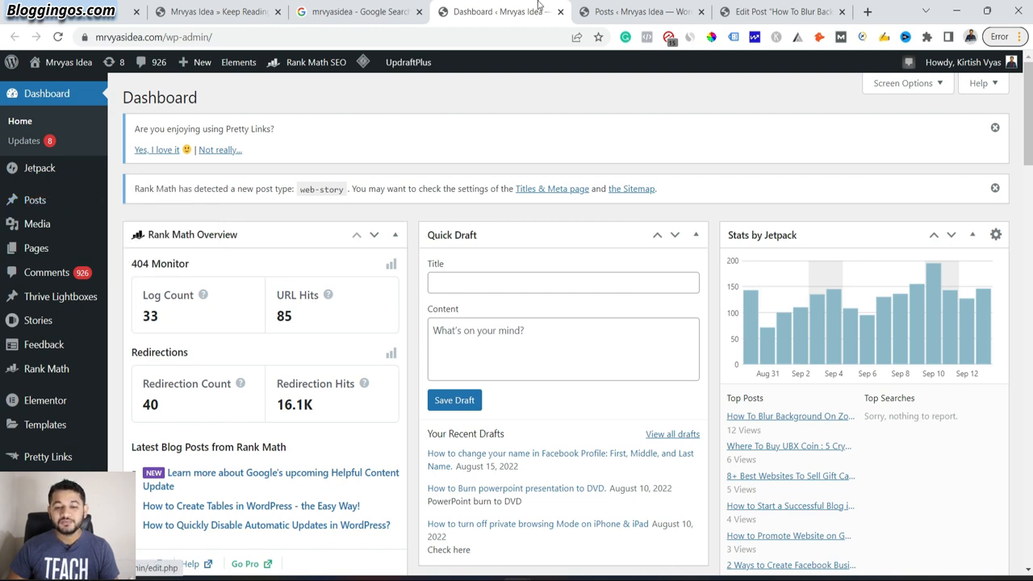This screenshot has width=1033, height=581.
Task: Open Stats by Jetpack settings gear
Action: [996, 235]
